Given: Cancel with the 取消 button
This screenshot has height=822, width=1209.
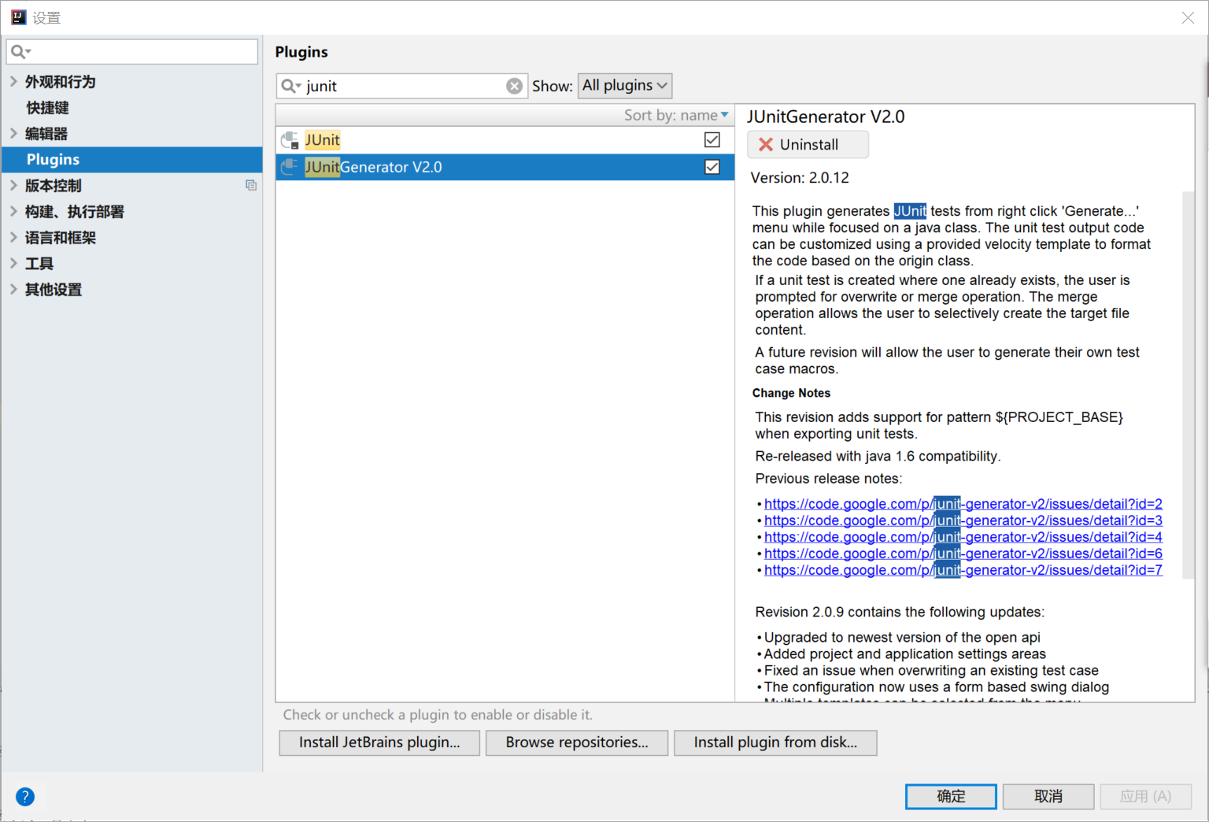Looking at the screenshot, I should pos(1048,796).
